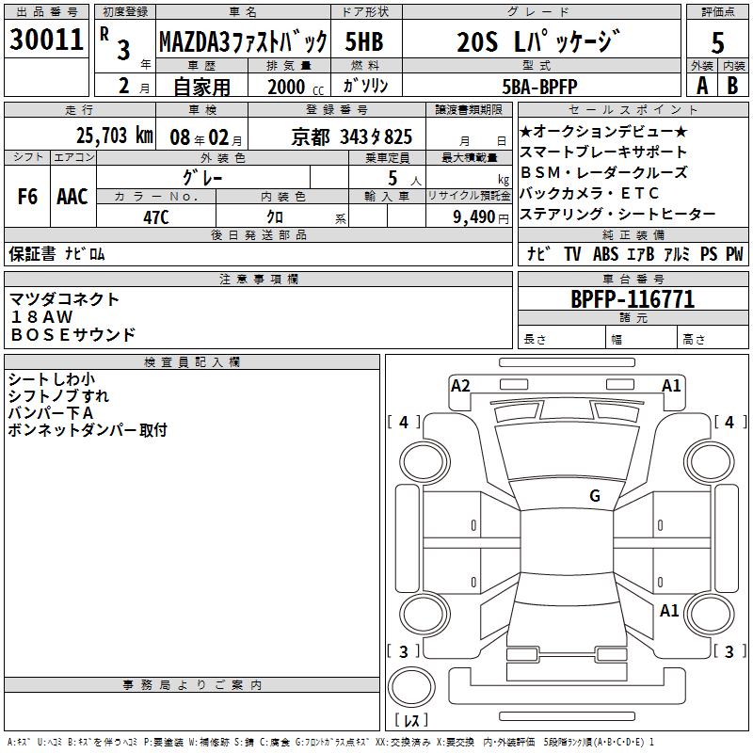Image resolution: width=753 pixels, height=753 pixels.
Task: Click the spare tire circle above [レス]
Action: click(x=411, y=687)
